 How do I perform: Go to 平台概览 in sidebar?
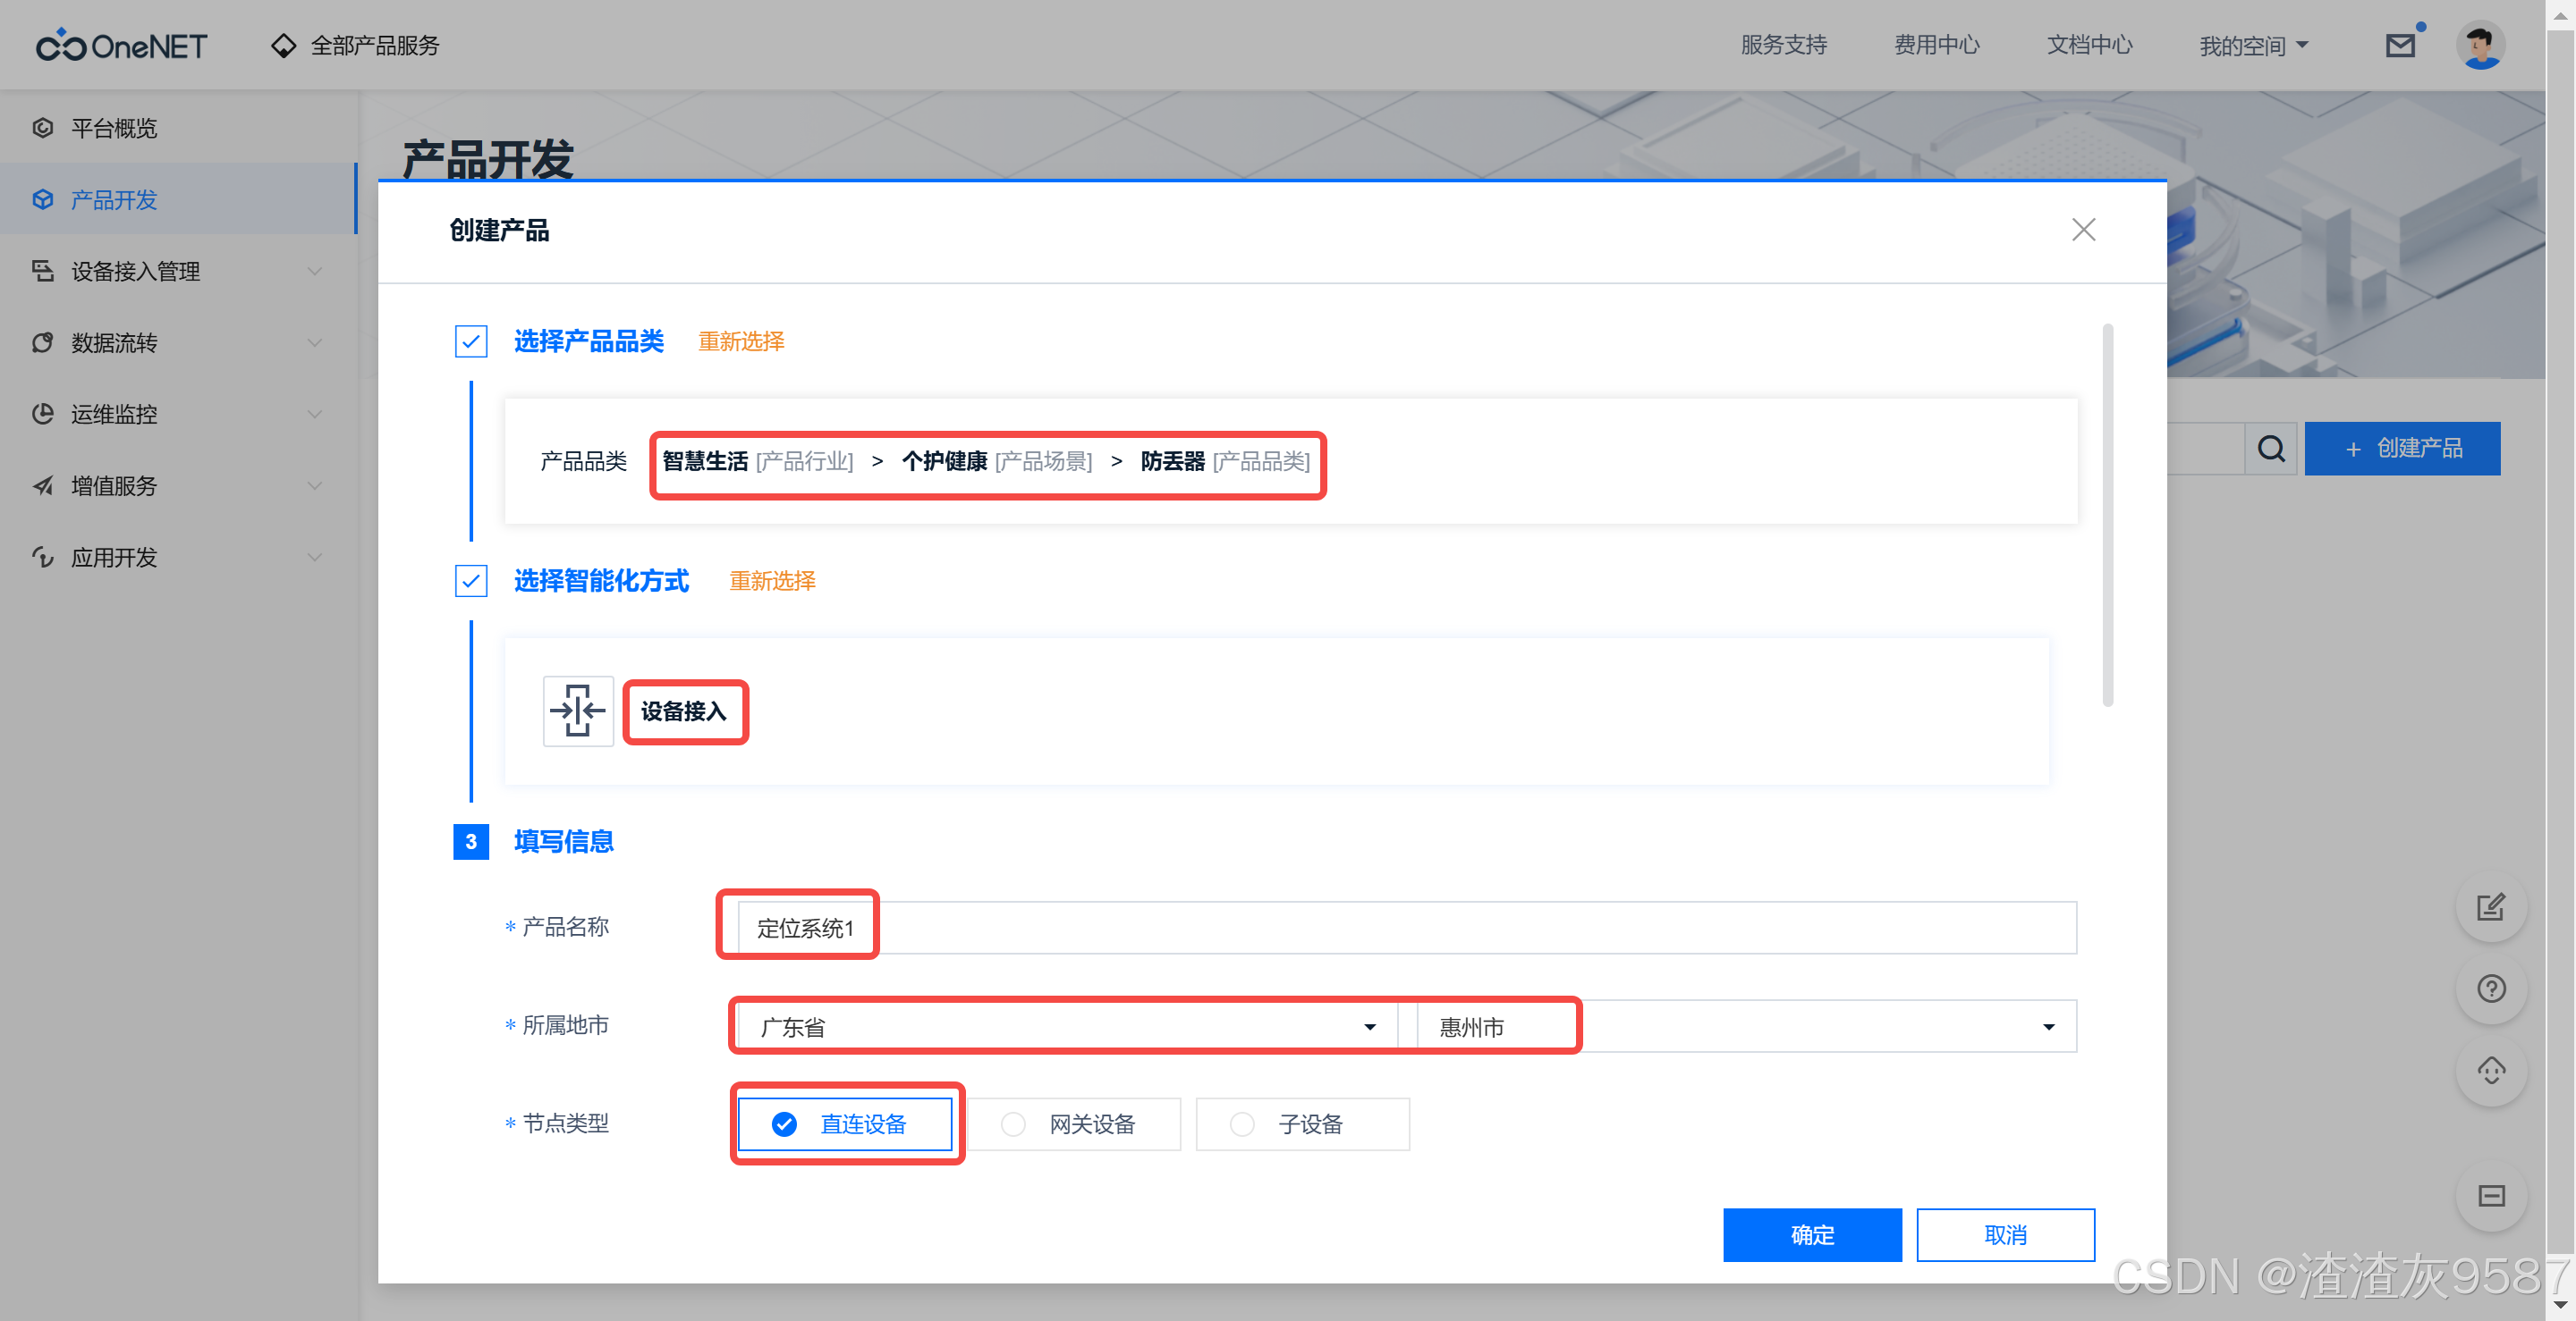114,128
